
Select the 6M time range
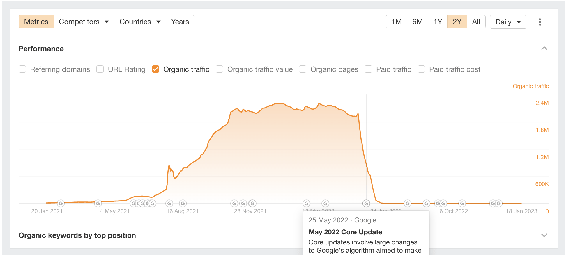417,22
